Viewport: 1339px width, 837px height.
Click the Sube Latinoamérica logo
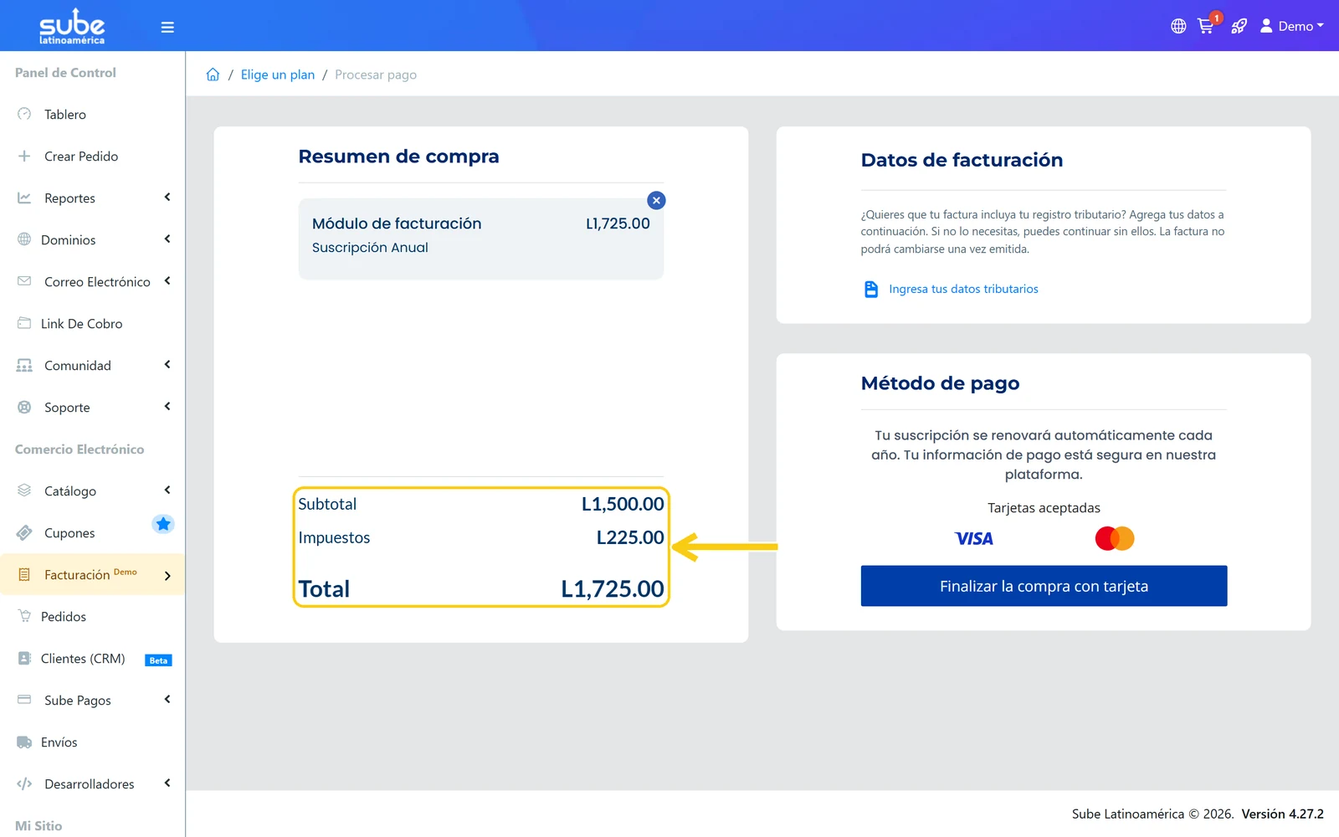point(72,26)
